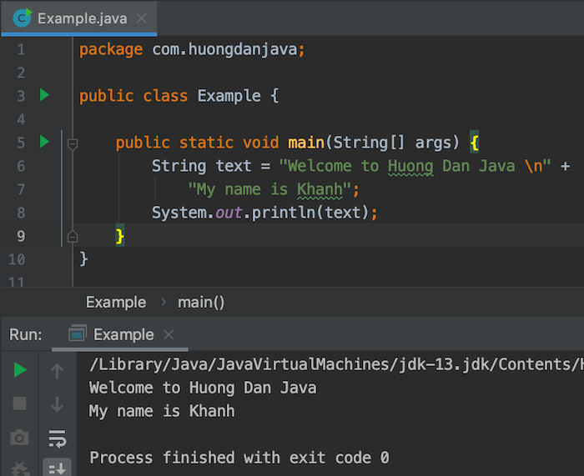Click main() in the breadcrumb bar
This screenshot has height=476, width=584.
201,303
